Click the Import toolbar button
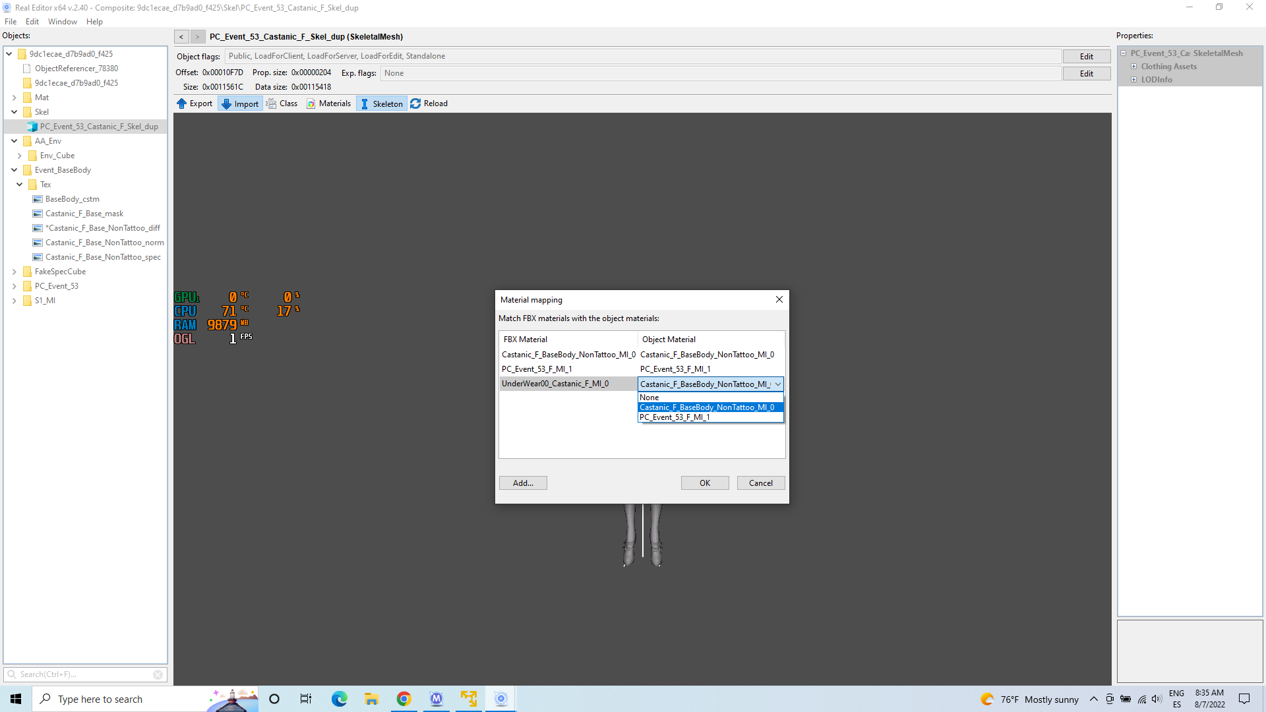The width and height of the screenshot is (1266, 712). pyautogui.click(x=240, y=104)
